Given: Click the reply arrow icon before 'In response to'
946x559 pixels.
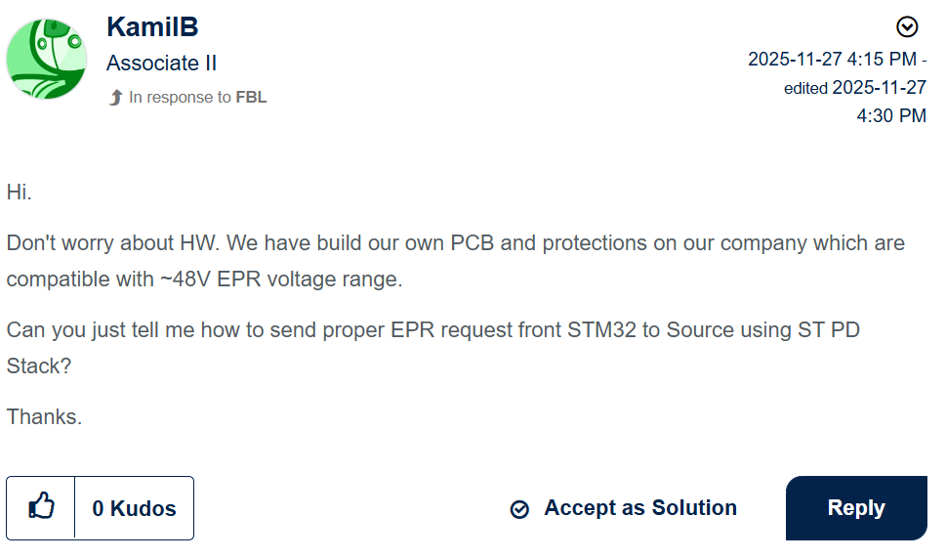Looking at the screenshot, I should point(115,98).
